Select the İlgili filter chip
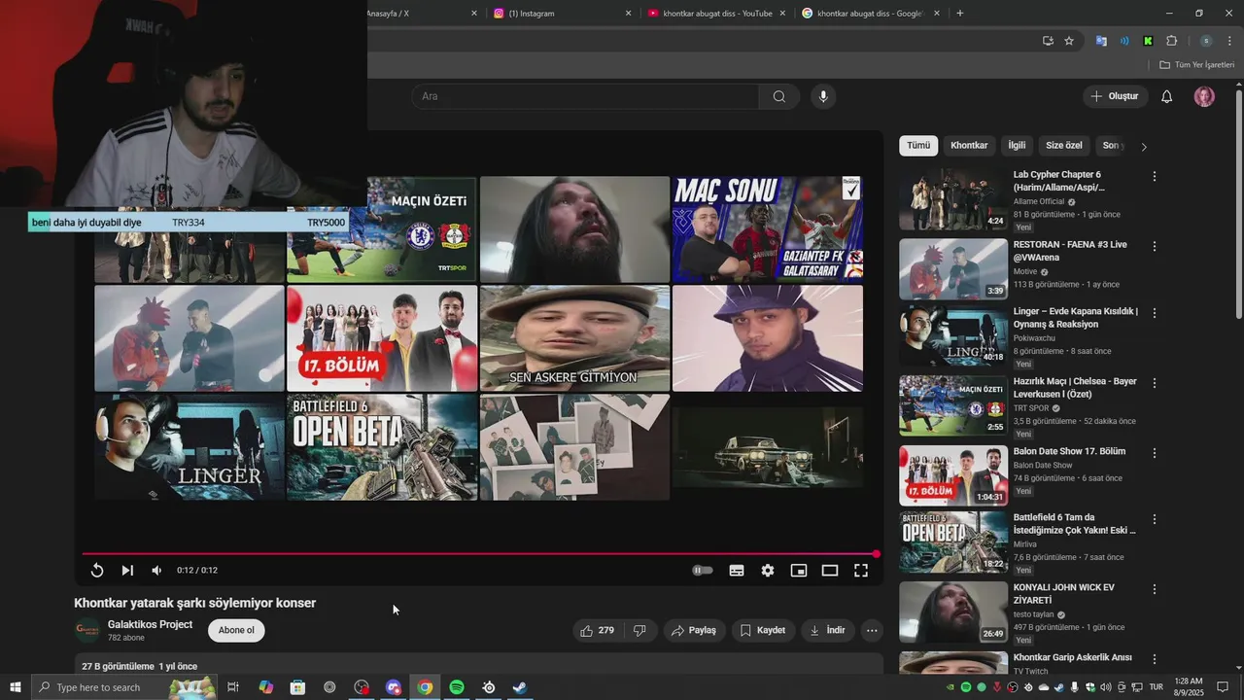 1017,146
